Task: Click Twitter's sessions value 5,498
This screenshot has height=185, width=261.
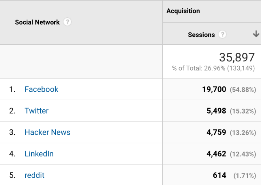Action: (x=216, y=111)
